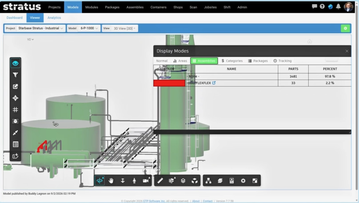Select the Measure ruler tool
Image resolution: width=359 pixels, height=203 pixels.
click(160, 181)
